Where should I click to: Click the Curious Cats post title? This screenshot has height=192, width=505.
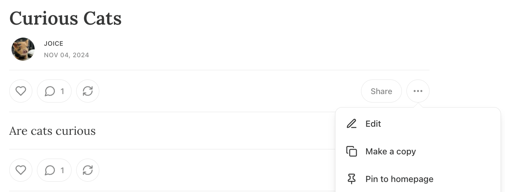pyautogui.click(x=65, y=18)
